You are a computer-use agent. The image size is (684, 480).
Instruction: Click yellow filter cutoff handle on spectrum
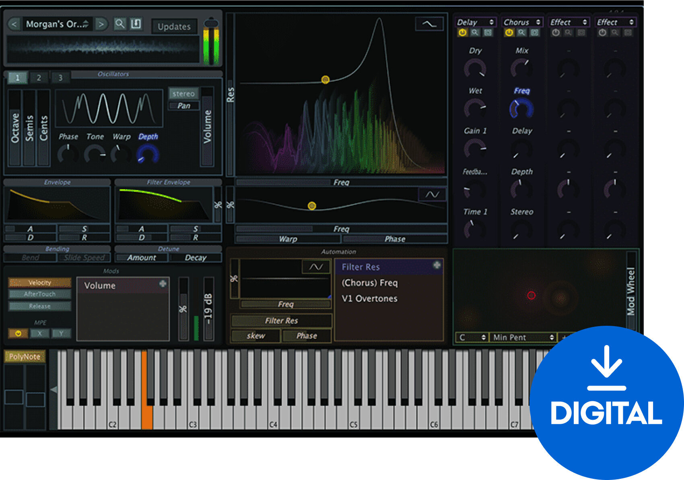coord(326,80)
